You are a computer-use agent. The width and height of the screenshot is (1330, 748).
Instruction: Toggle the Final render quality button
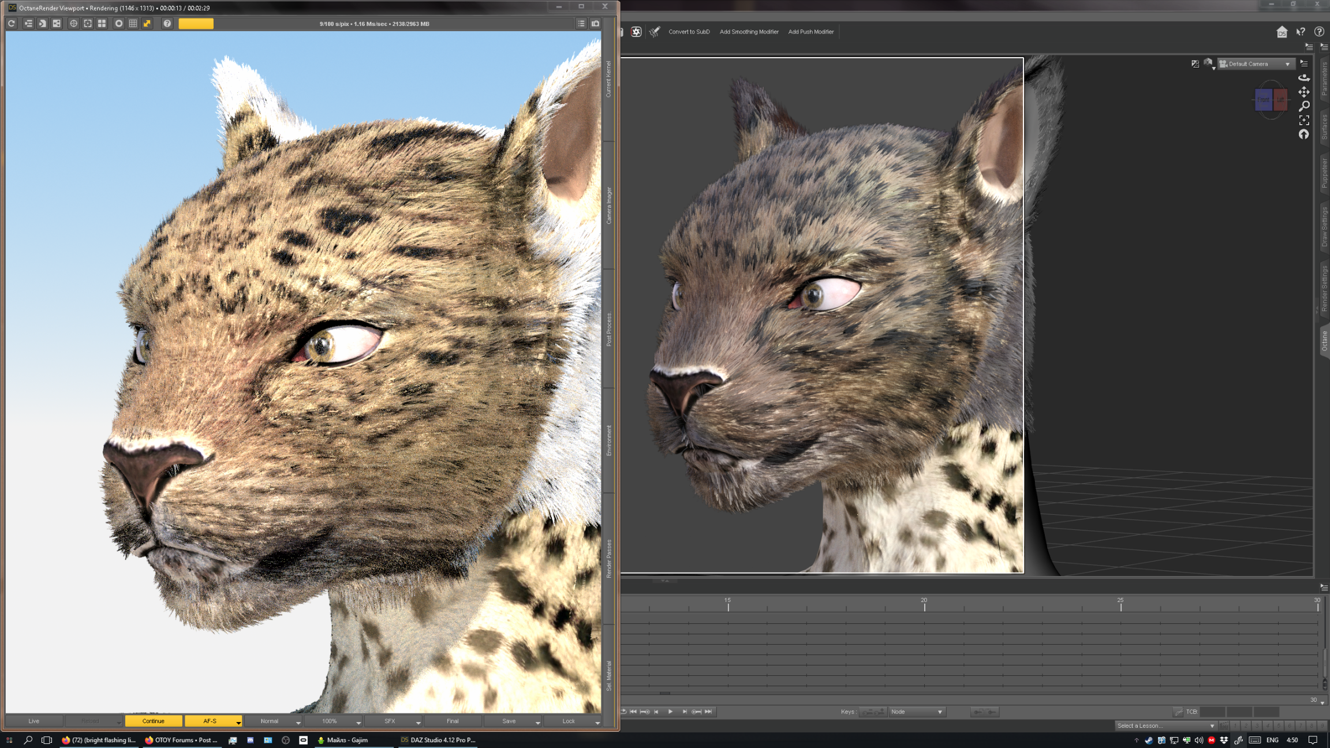453,721
